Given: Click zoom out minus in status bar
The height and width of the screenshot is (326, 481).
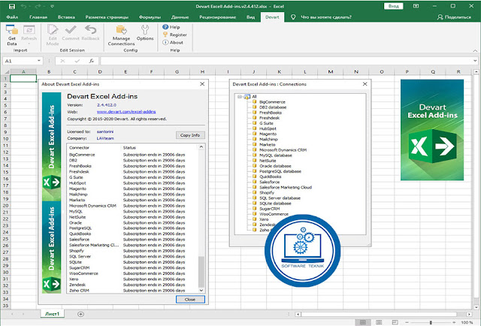Looking at the screenshot, I should coord(407,322).
